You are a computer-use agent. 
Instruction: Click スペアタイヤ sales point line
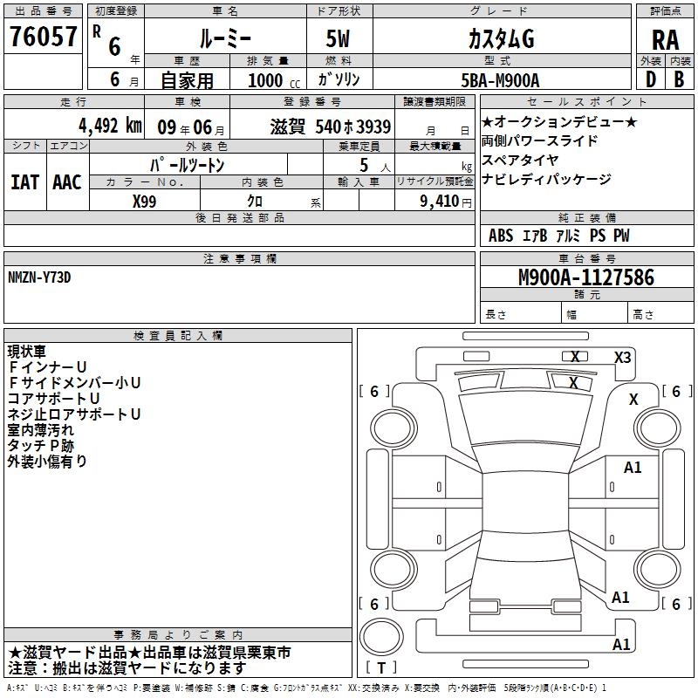520,160
